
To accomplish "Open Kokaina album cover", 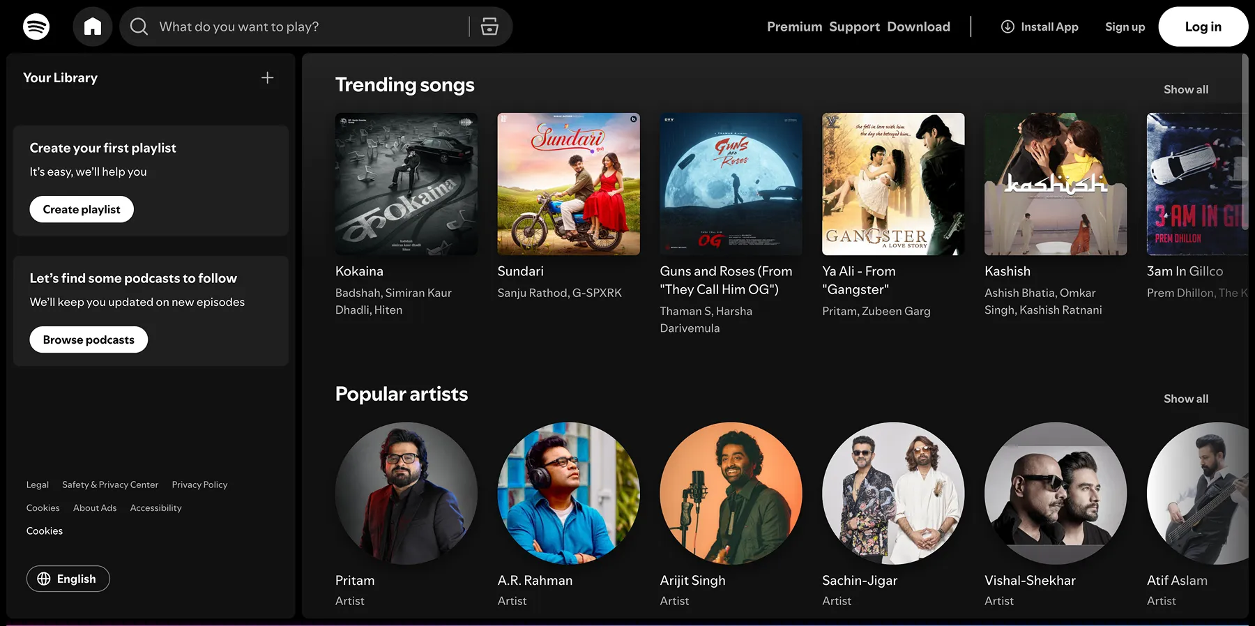I will [406, 184].
